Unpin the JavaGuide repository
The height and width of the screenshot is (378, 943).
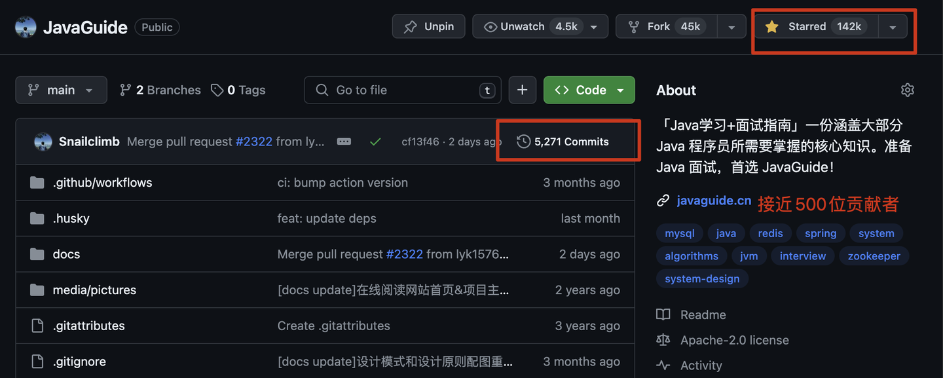tap(428, 27)
